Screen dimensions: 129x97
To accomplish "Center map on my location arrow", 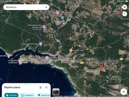I will tap(124, 92).
